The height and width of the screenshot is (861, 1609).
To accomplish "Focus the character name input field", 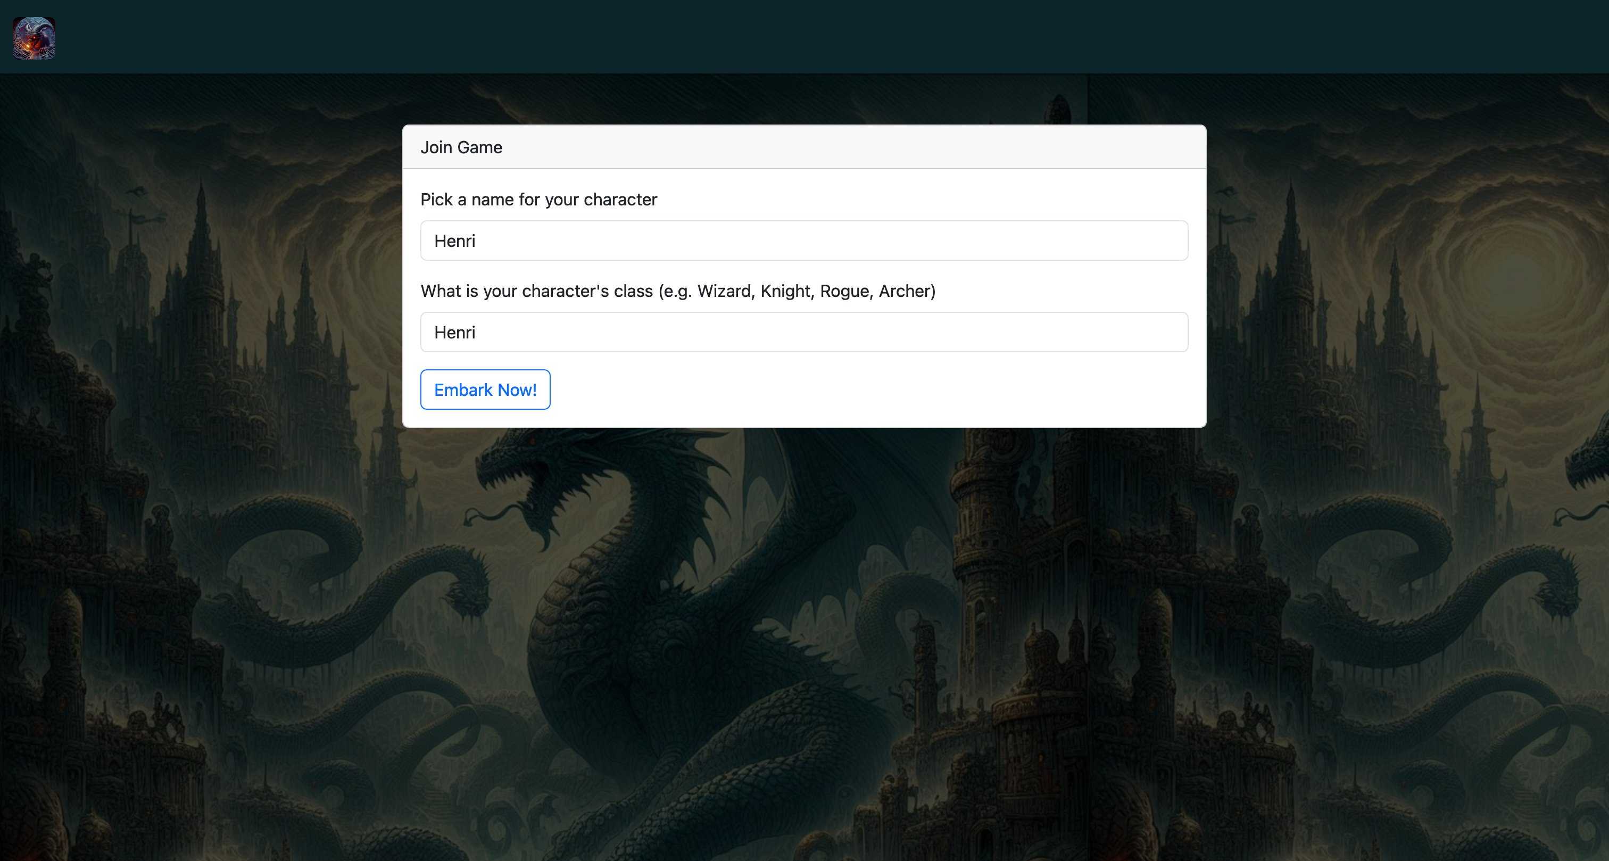I will (x=804, y=241).
